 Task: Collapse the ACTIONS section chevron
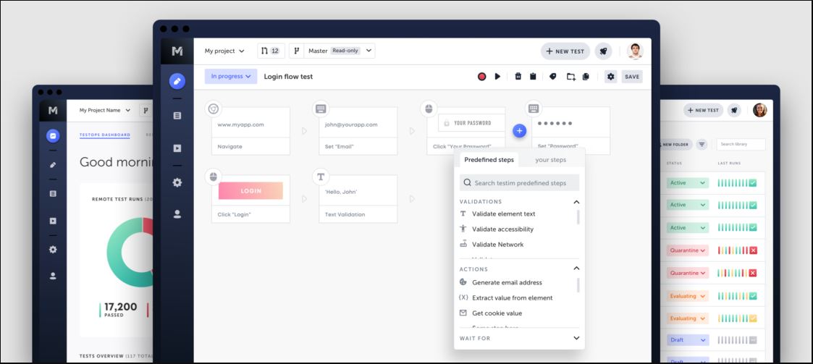click(576, 268)
